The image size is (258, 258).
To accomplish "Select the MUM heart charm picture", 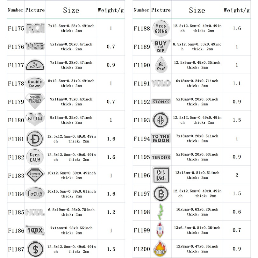I will click(35, 120).
